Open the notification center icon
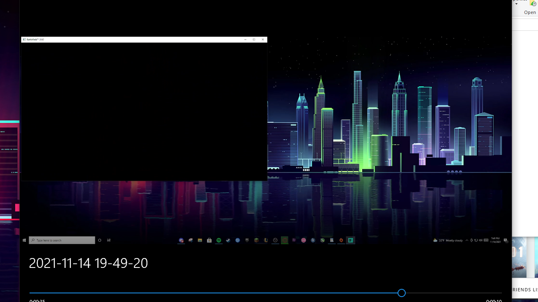Image resolution: width=538 pixels, height=302 pixels. click(x=506, y=240)
